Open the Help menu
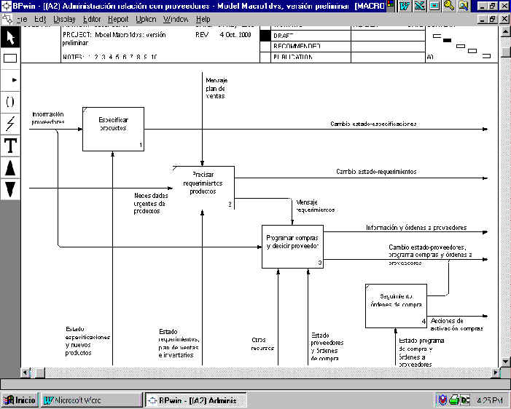 click(203, 19)
